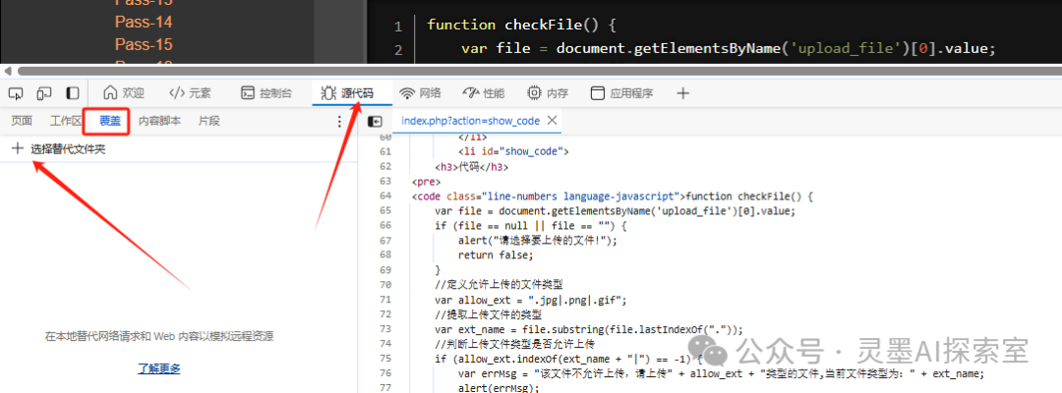1062x393 pixels.
Task: Close the index.php?action=show_code file tab
Action: (x=552, y=121)
